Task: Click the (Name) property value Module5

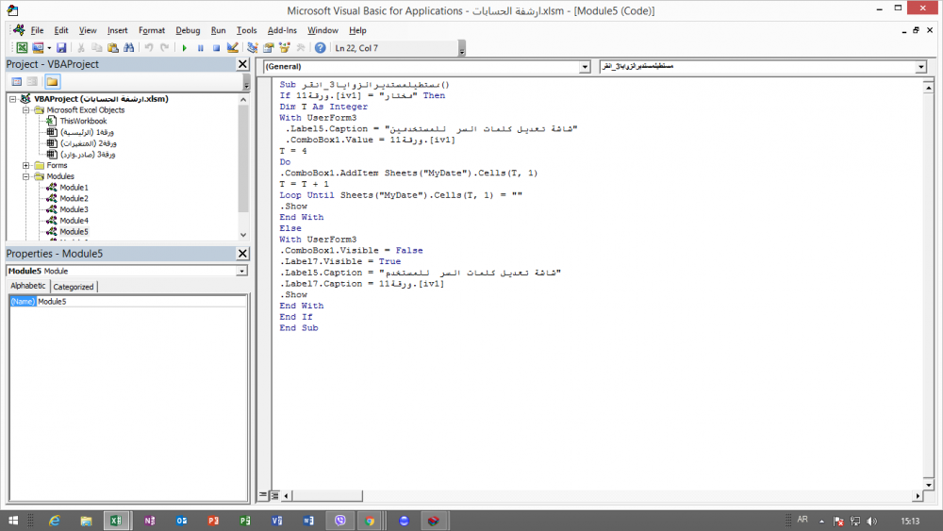Action: pos(141,302)
